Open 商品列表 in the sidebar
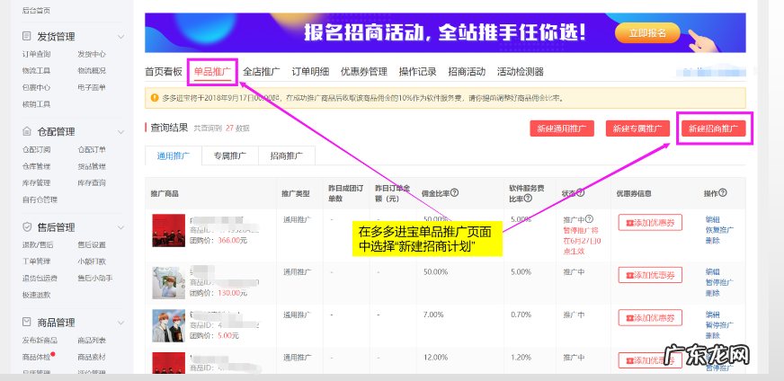The height and width of the screenshot is (381, 784). (92, 340)
